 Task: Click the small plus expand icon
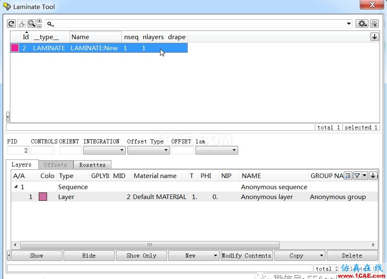tap(40, 21)
